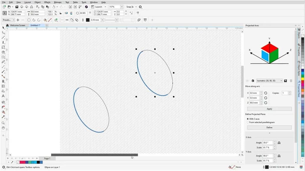Expand the zoom level 157% dropdown
The image size is (305, 171).
click(x=122, y=7)
